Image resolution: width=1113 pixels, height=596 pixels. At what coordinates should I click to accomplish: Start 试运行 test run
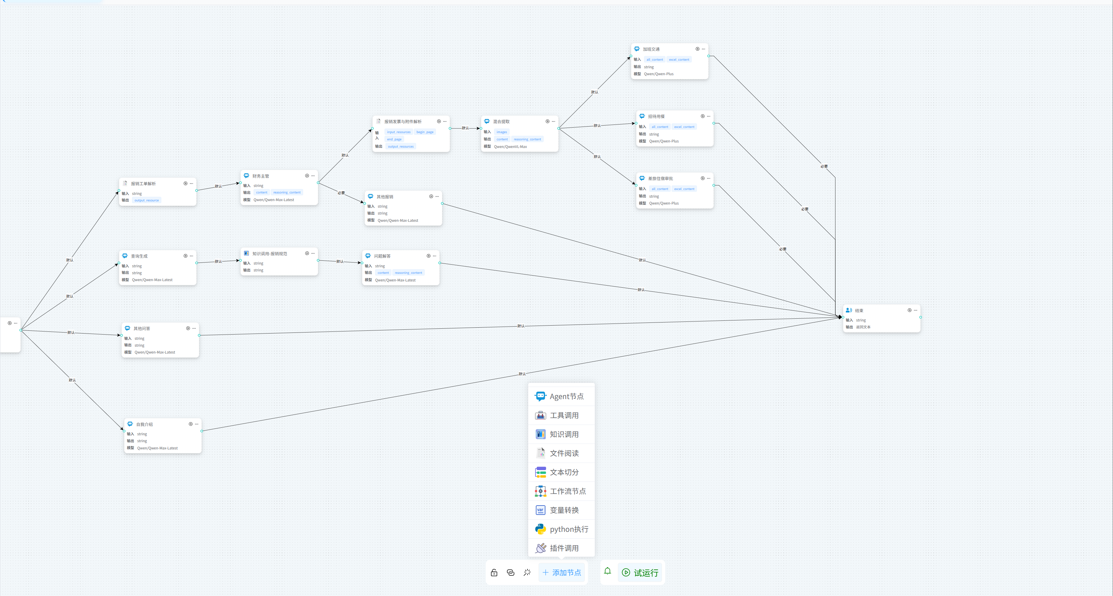tap(640, 573)
